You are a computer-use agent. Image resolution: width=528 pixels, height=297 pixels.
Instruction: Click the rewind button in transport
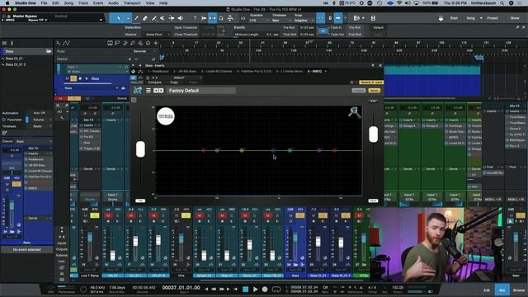(214, 290)
